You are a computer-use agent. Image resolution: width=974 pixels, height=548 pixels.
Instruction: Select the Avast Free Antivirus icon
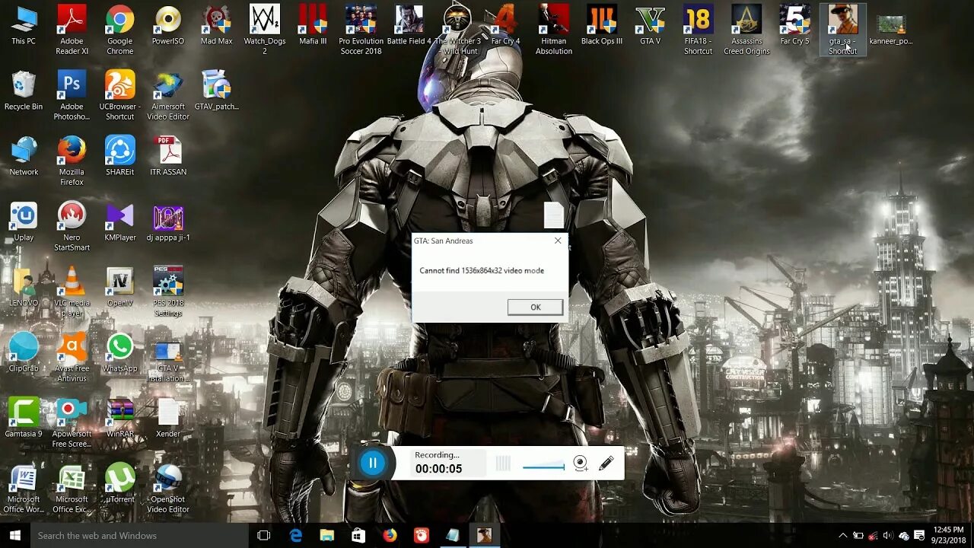72,357
